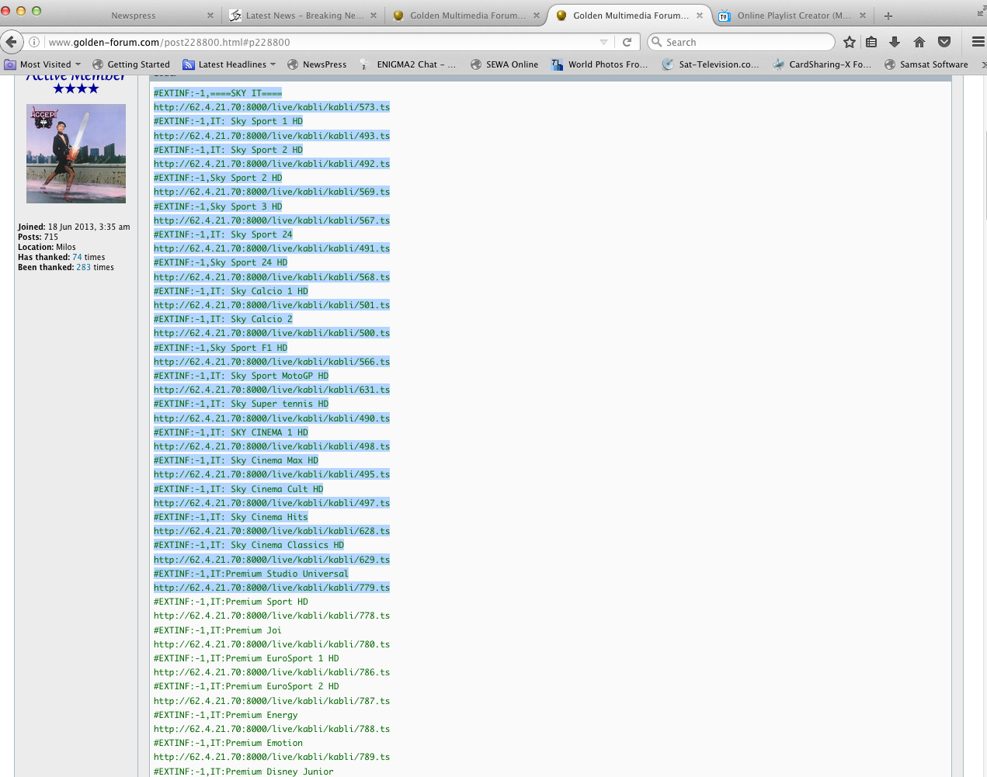Click the 'IT: Sky Cinema Classics HD' line
This screenshot has height=777, width=987.
point(248,545)
